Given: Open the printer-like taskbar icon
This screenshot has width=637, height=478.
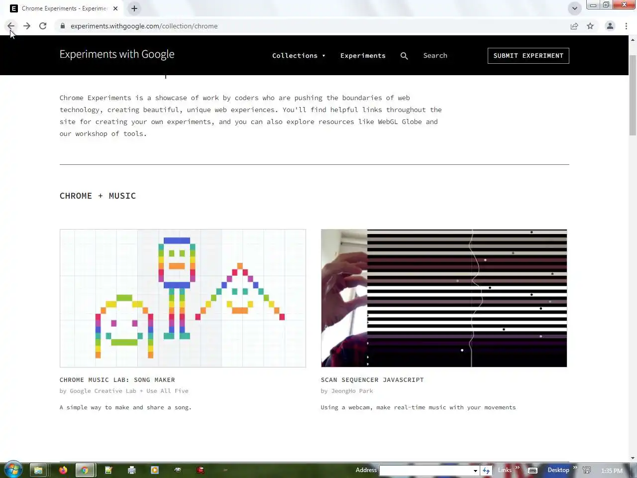Looking at the screenshot, I should click(132, 470).
